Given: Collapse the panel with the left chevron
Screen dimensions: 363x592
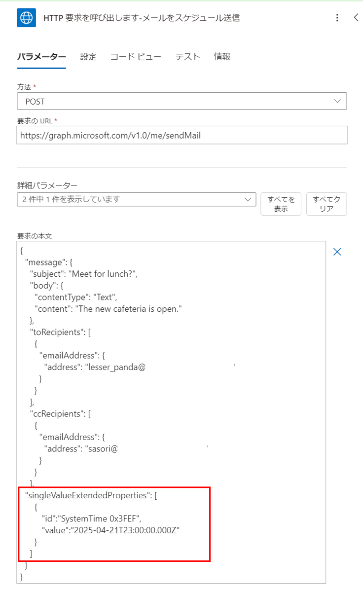Looking at the screenshot, I should tap(357, 18).
